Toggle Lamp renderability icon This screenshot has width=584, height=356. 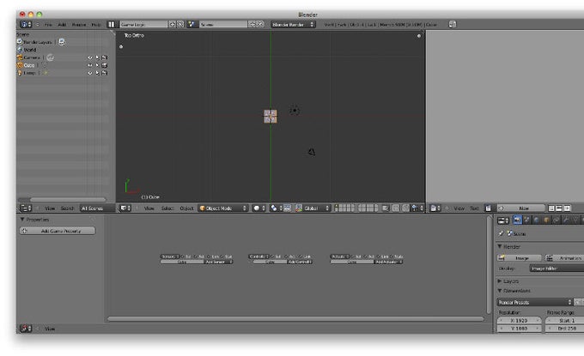point(105,73)
